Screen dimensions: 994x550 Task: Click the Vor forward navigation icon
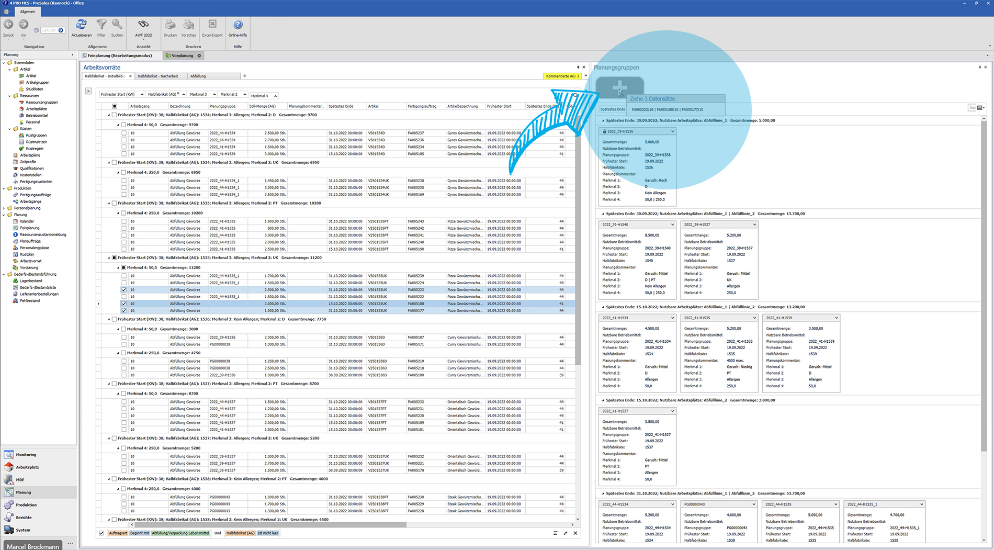(24, 25)
